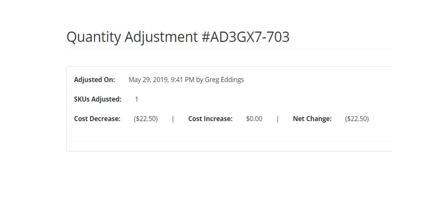Click the SKUs Adjusted value 1
This screenshot has width=434, height=198.
(137, 99)
